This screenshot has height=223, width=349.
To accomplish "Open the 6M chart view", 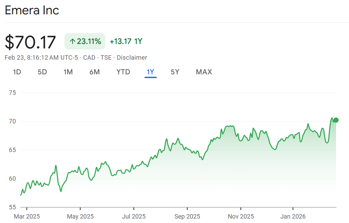I will 94,72.
